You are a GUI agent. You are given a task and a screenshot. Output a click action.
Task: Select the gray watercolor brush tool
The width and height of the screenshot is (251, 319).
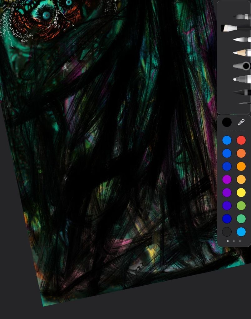pyautogui.click(x=242, y=17)
